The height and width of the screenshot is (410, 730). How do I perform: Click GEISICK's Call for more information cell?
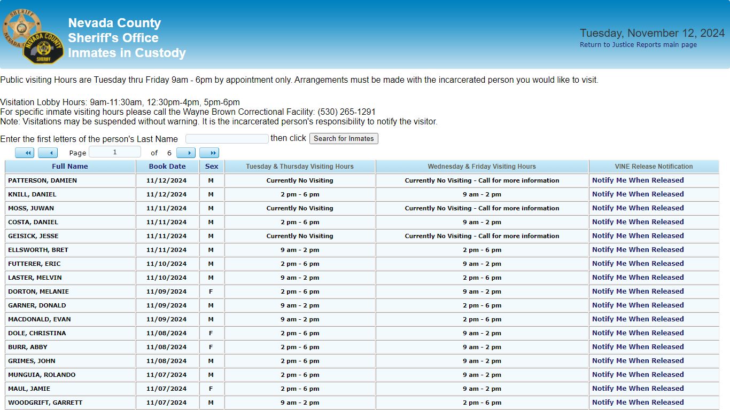(x=482, y=236)
